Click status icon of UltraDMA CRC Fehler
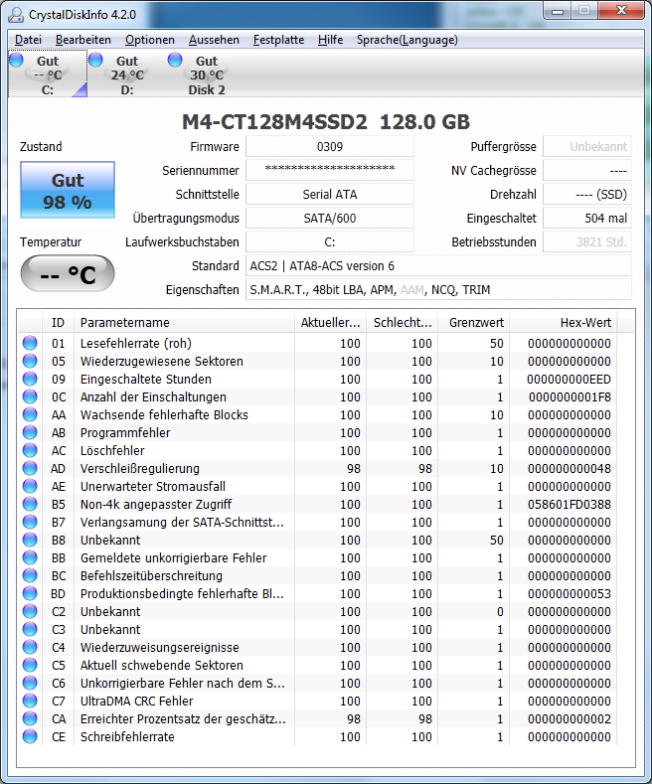The image size is (652, 784). [x=30, y=701]
